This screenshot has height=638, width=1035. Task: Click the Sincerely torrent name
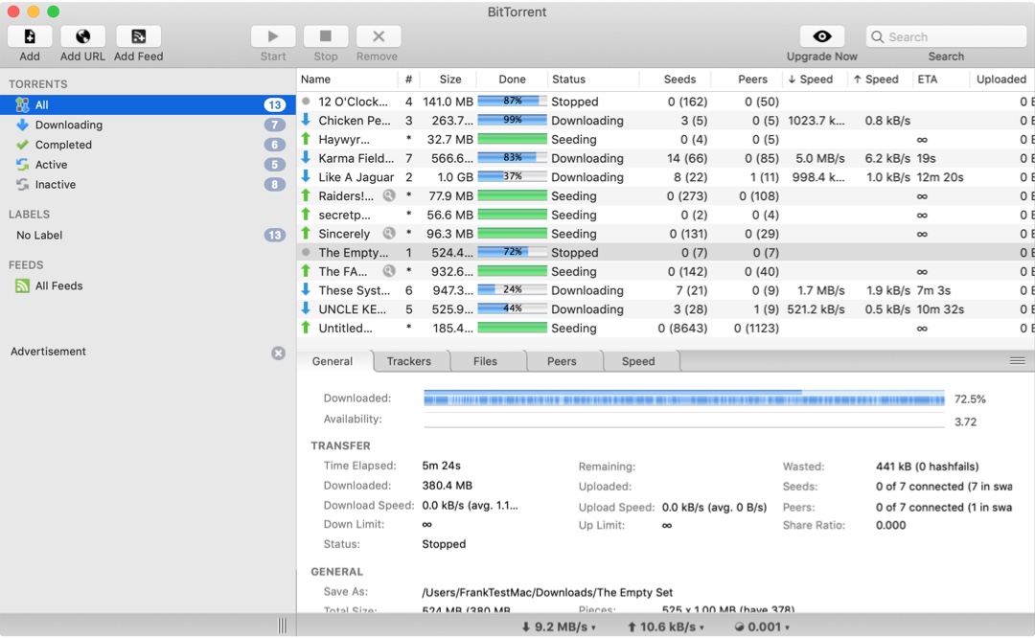[x=344, y=234]
